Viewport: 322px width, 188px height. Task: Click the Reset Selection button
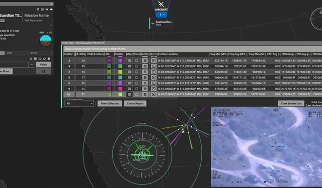point(110,103)
